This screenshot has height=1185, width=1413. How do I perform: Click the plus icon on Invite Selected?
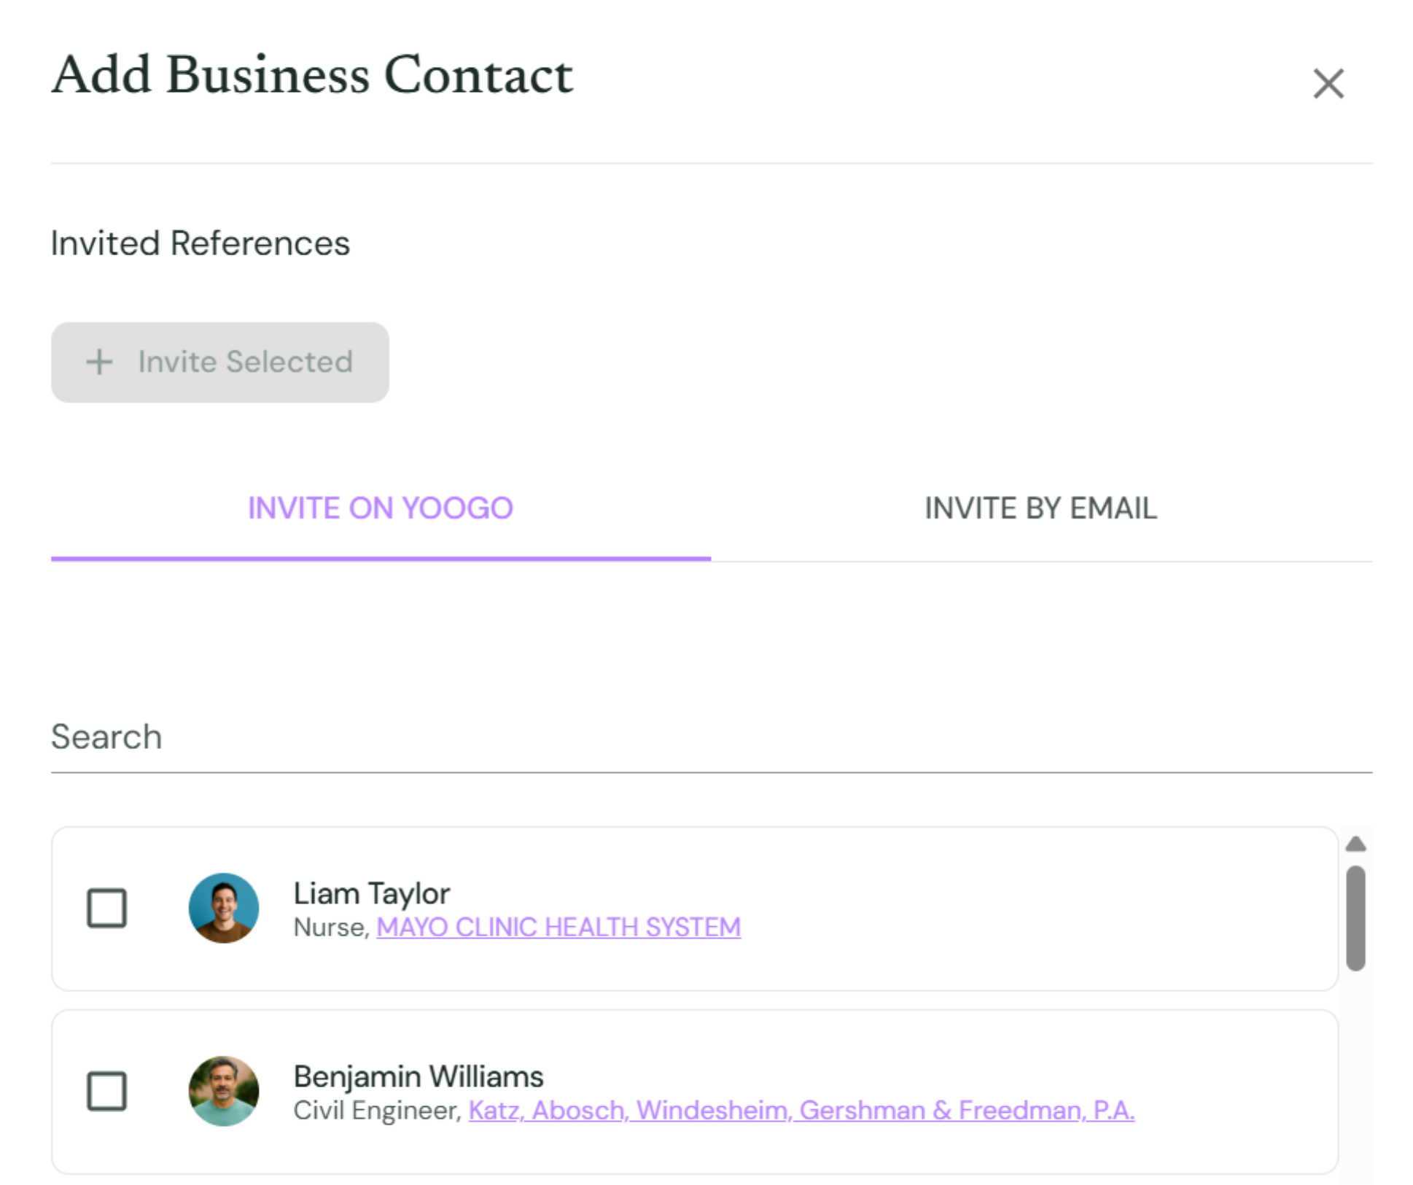point(99,362)
